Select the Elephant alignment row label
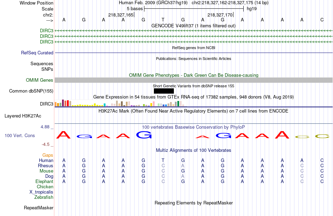The image size is (333, 216). [x=44, y=181]
